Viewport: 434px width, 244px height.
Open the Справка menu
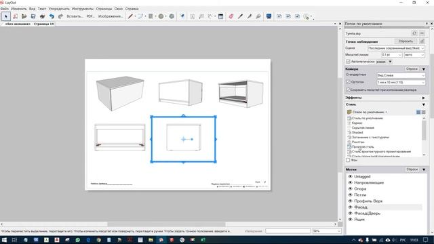132,9
